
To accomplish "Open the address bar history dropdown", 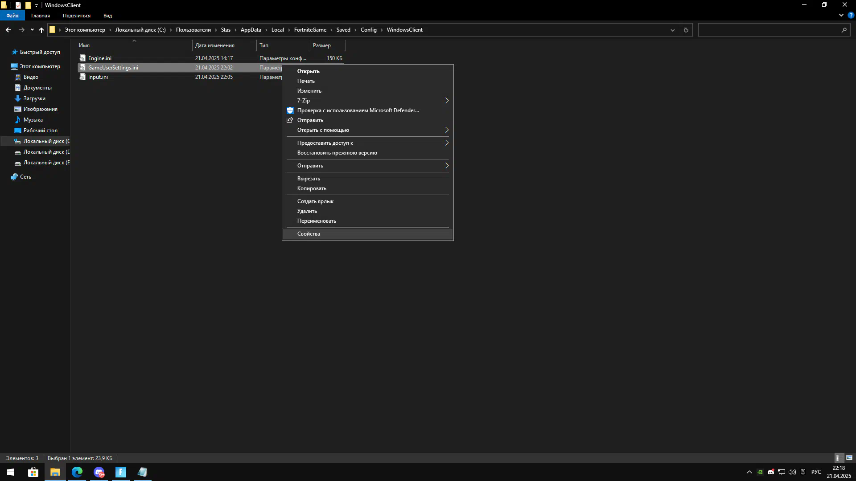I will coord(672,30).
